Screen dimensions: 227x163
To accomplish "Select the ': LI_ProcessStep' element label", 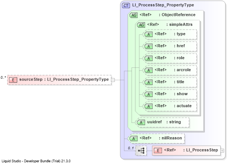I will point(201,150).
